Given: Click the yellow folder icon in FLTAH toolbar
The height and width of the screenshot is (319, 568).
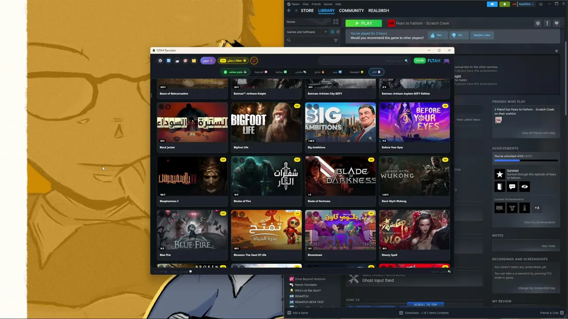Looking at the screenshot, I should (194, 61).
